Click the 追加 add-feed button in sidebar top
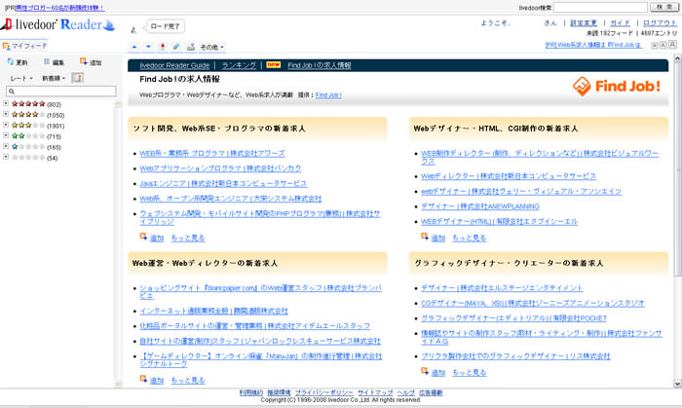The height and width of the screenshot is (408, 682). (91, 62)
